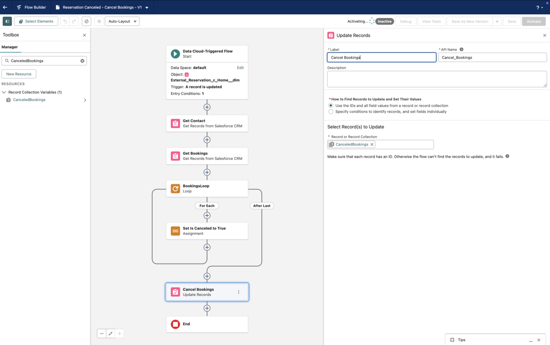
Task: Click the Save button
Action: (511, 22)
